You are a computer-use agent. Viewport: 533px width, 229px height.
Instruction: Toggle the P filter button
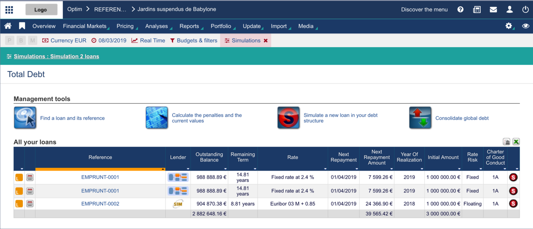click(10, 40)
